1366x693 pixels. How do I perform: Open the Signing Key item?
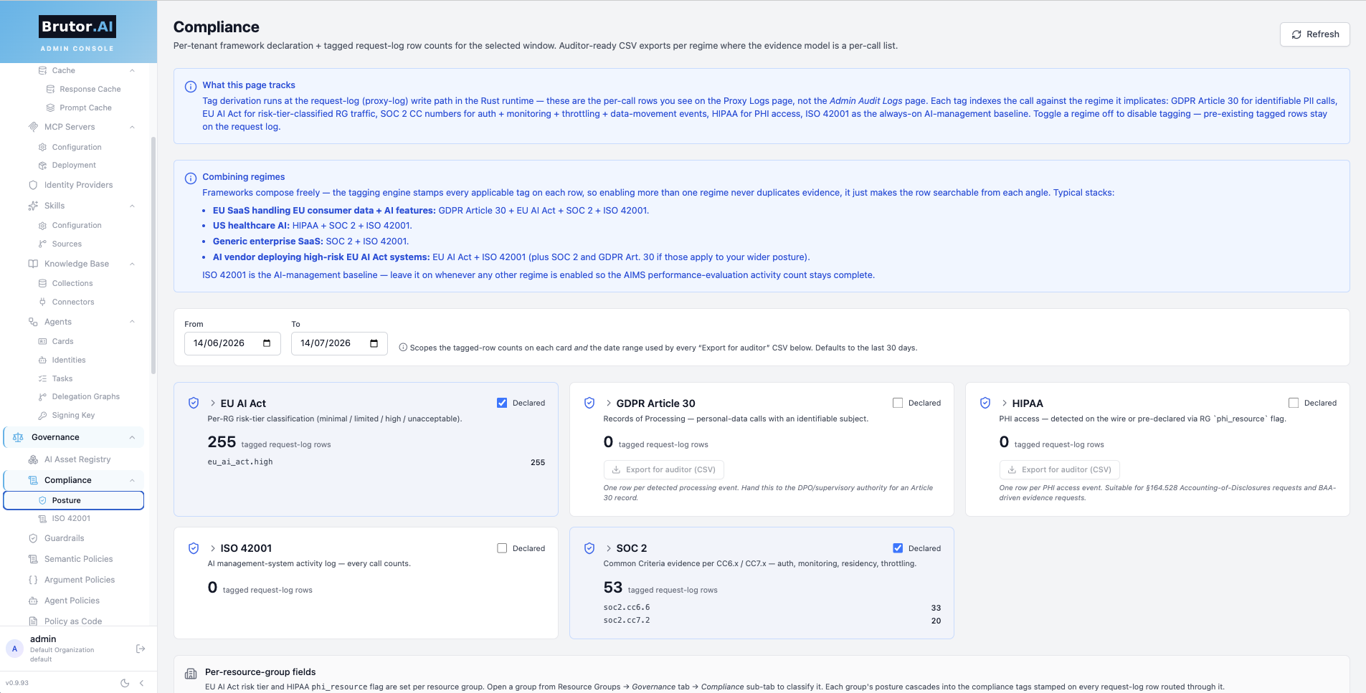(x=74, y=415)
